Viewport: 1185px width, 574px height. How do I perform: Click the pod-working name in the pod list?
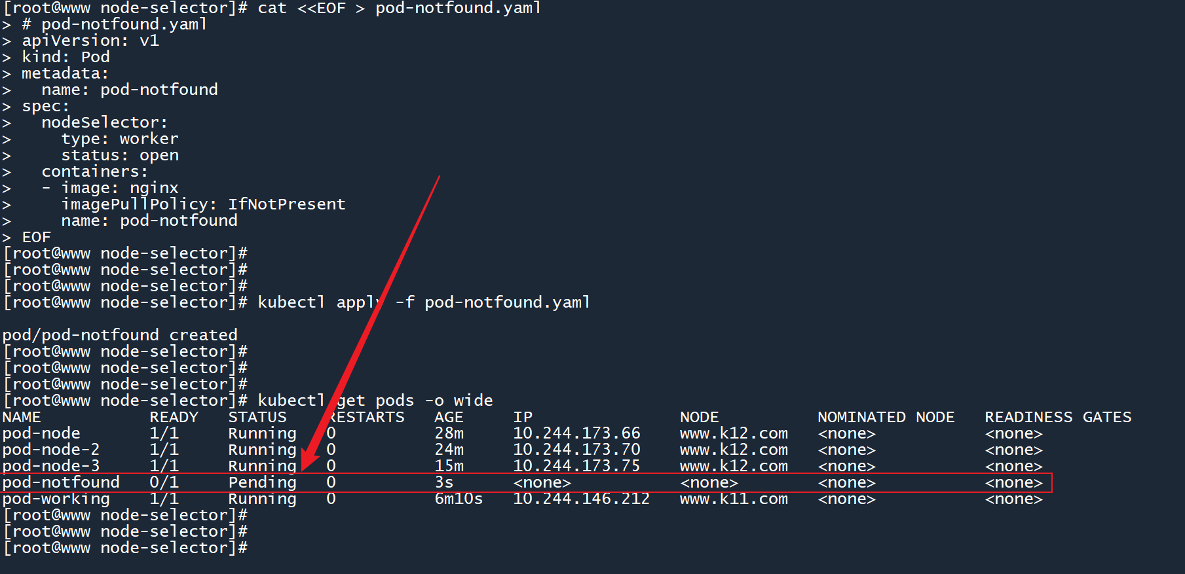(56, 499)
